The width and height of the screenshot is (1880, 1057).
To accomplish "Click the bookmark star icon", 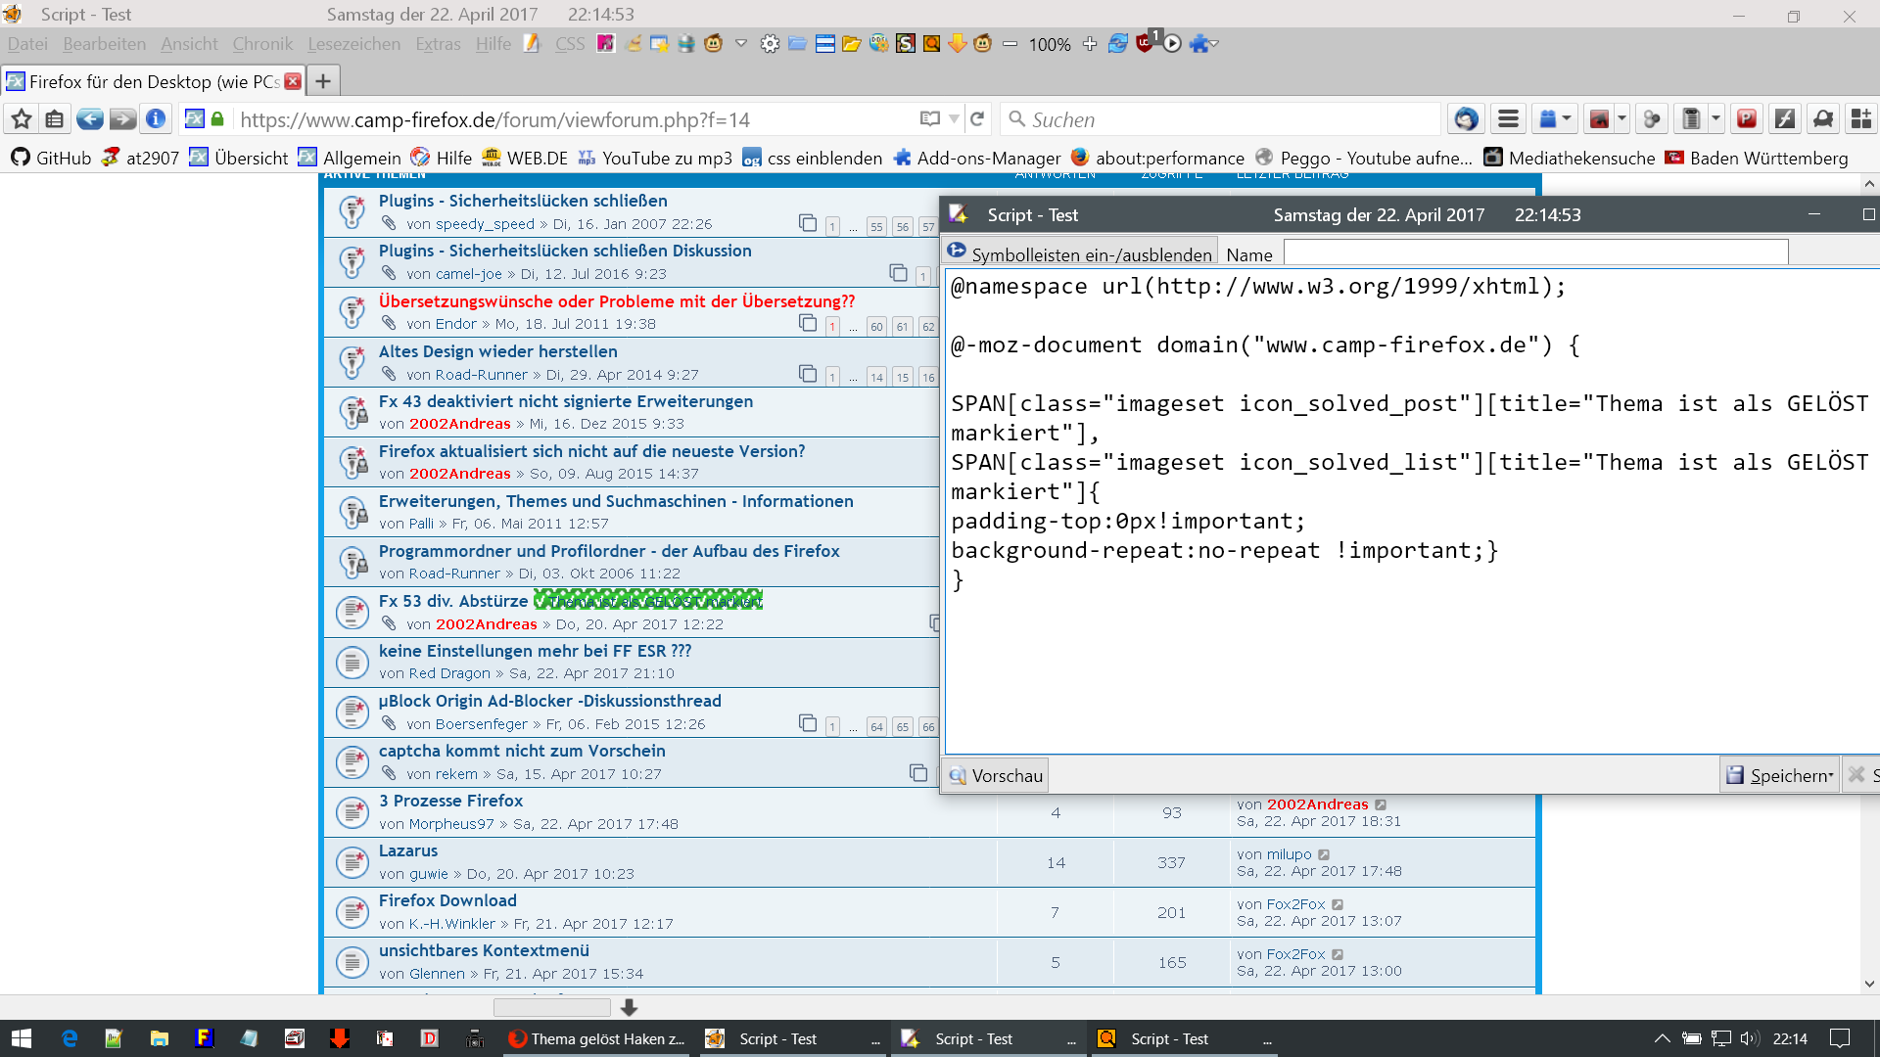I will point(22,119).
